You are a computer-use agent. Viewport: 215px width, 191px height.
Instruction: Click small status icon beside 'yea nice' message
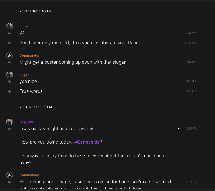point(9,82)
